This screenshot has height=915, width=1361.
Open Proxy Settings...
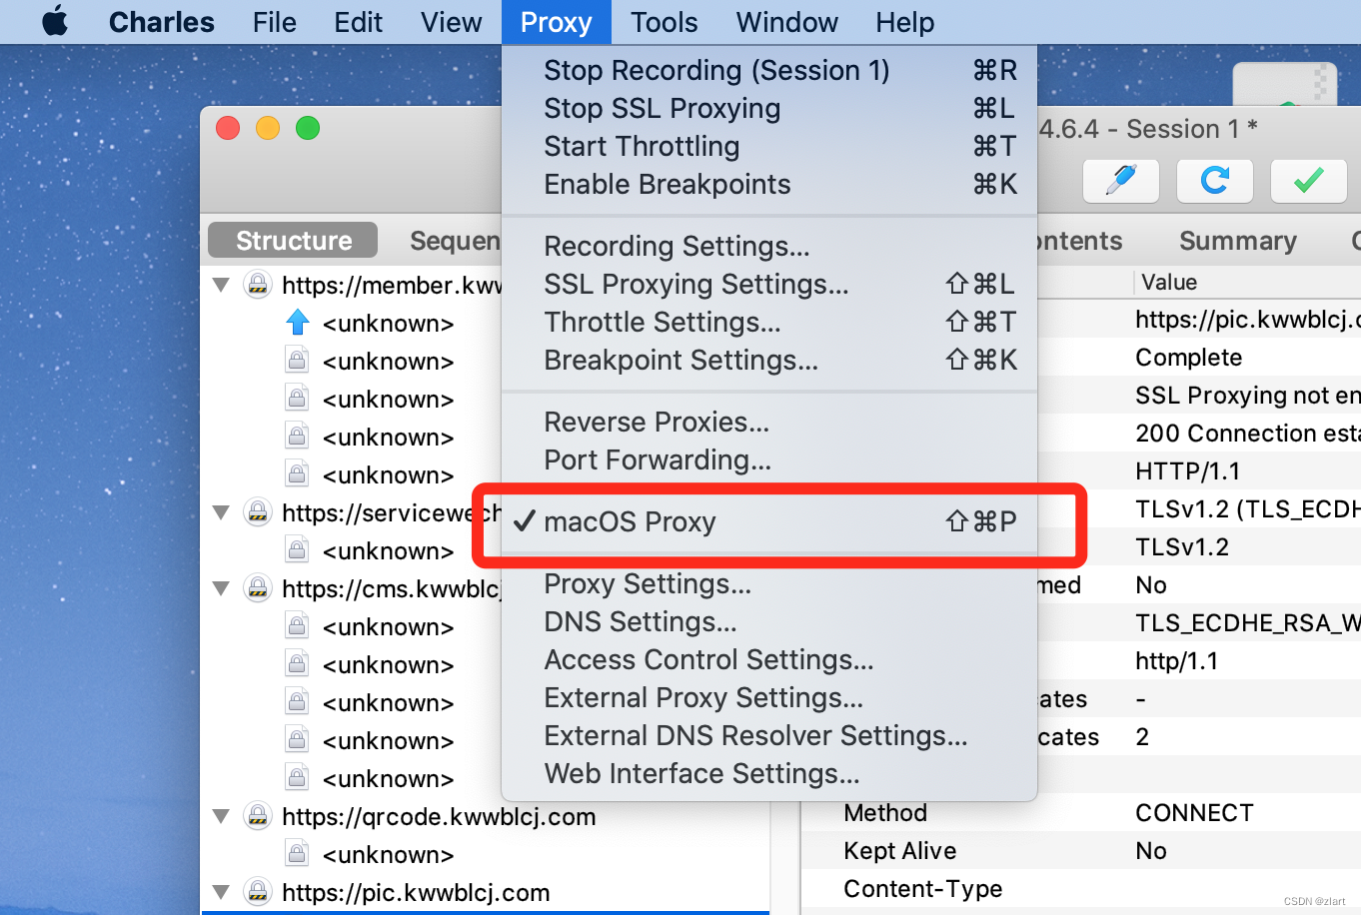769,583
